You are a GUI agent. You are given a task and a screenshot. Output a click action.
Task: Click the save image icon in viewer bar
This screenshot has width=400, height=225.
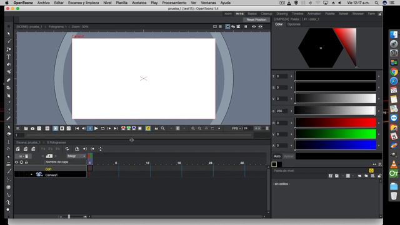click(26, 128)
